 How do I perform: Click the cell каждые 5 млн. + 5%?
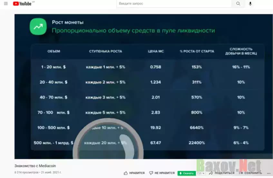[x=105, y=112]
